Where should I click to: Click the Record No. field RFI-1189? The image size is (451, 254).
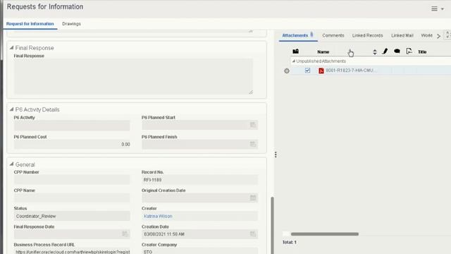tap(199, 180)
